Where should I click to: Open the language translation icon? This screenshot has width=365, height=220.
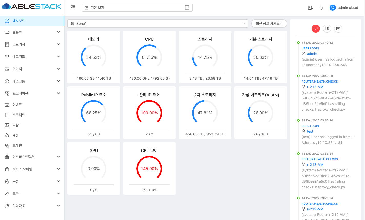click(310, 8)
